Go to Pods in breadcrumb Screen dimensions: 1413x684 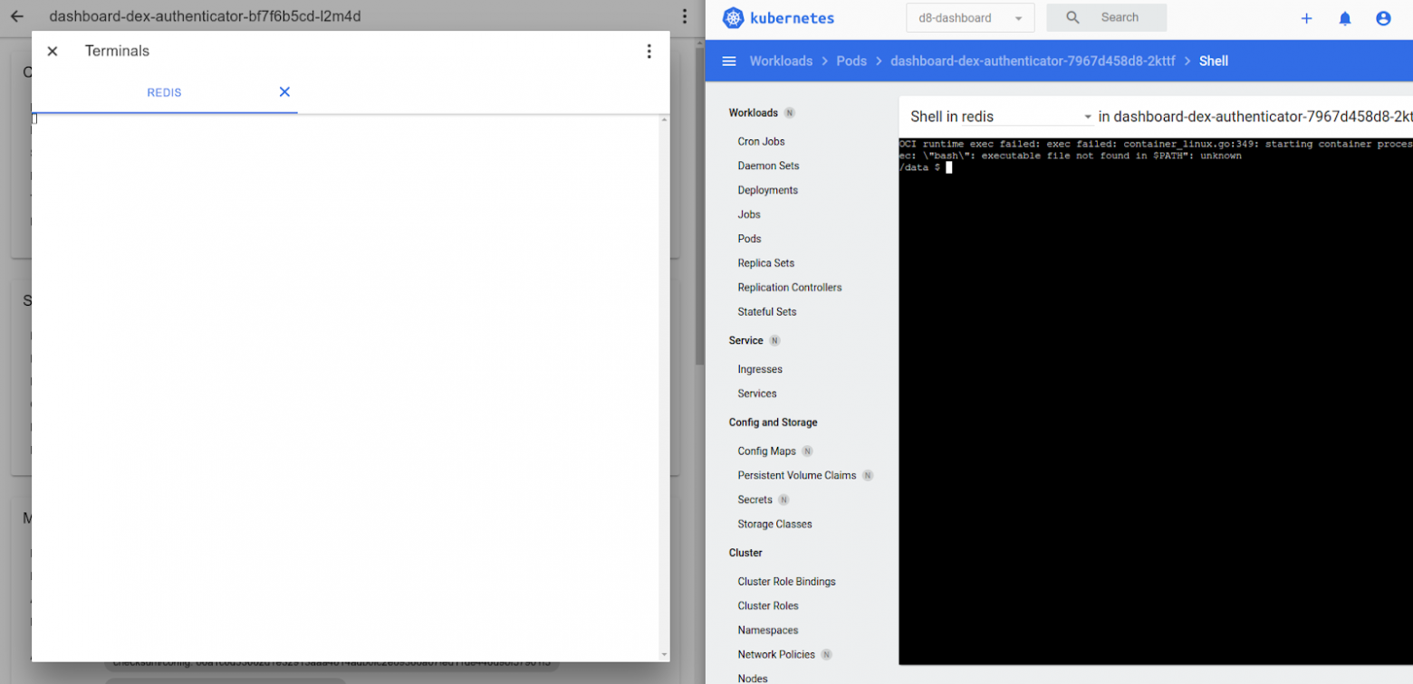point(851,62)
